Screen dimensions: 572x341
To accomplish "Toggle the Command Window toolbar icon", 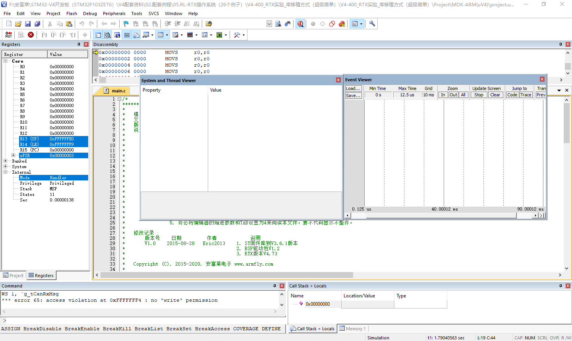I will point(98,35).
